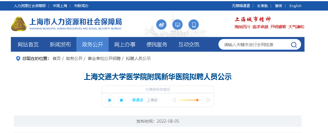Switch to 长者版 elder version
Screen dimensions: 328x133
pyautogui.click(x=262, y=6)
